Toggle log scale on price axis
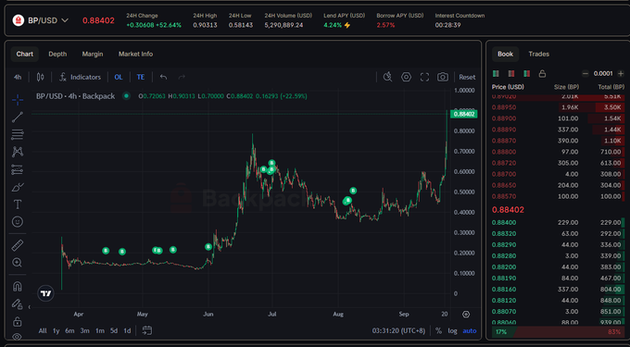This screenshot has width=630, height=347. (453, 331)
